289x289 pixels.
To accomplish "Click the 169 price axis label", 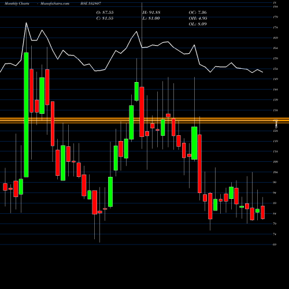I will coord(276,38).
